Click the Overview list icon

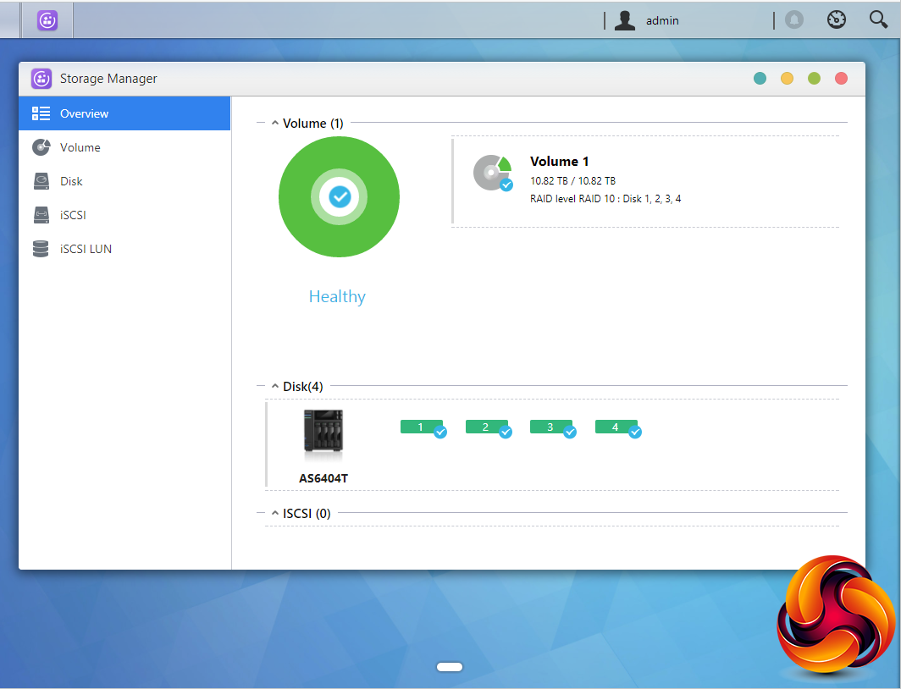[x=41, y=113]
